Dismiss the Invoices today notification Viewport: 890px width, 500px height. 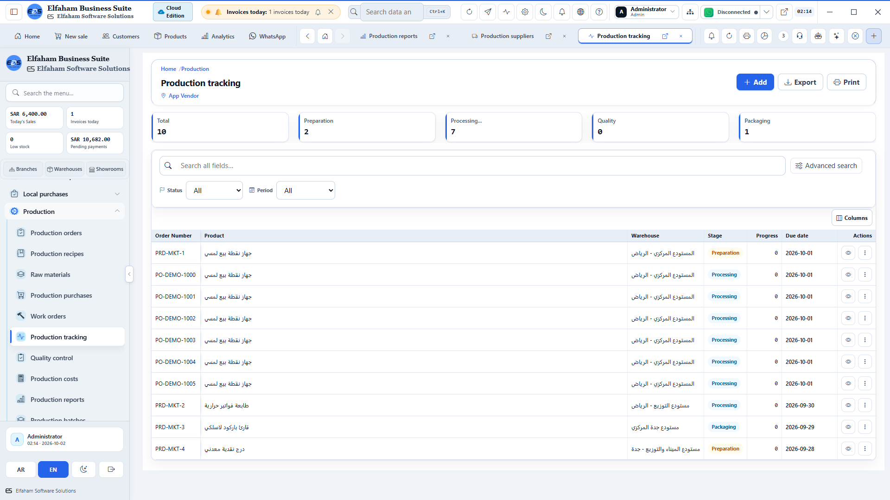[x=331, y=12]
